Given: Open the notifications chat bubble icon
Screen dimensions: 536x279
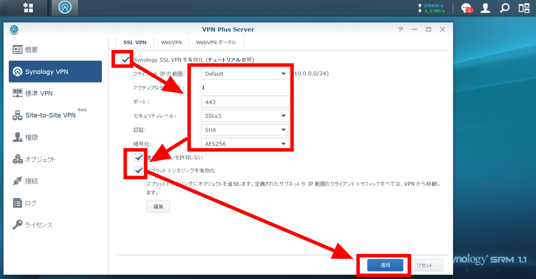Looking at the screenshot, I should coord(466,8).
